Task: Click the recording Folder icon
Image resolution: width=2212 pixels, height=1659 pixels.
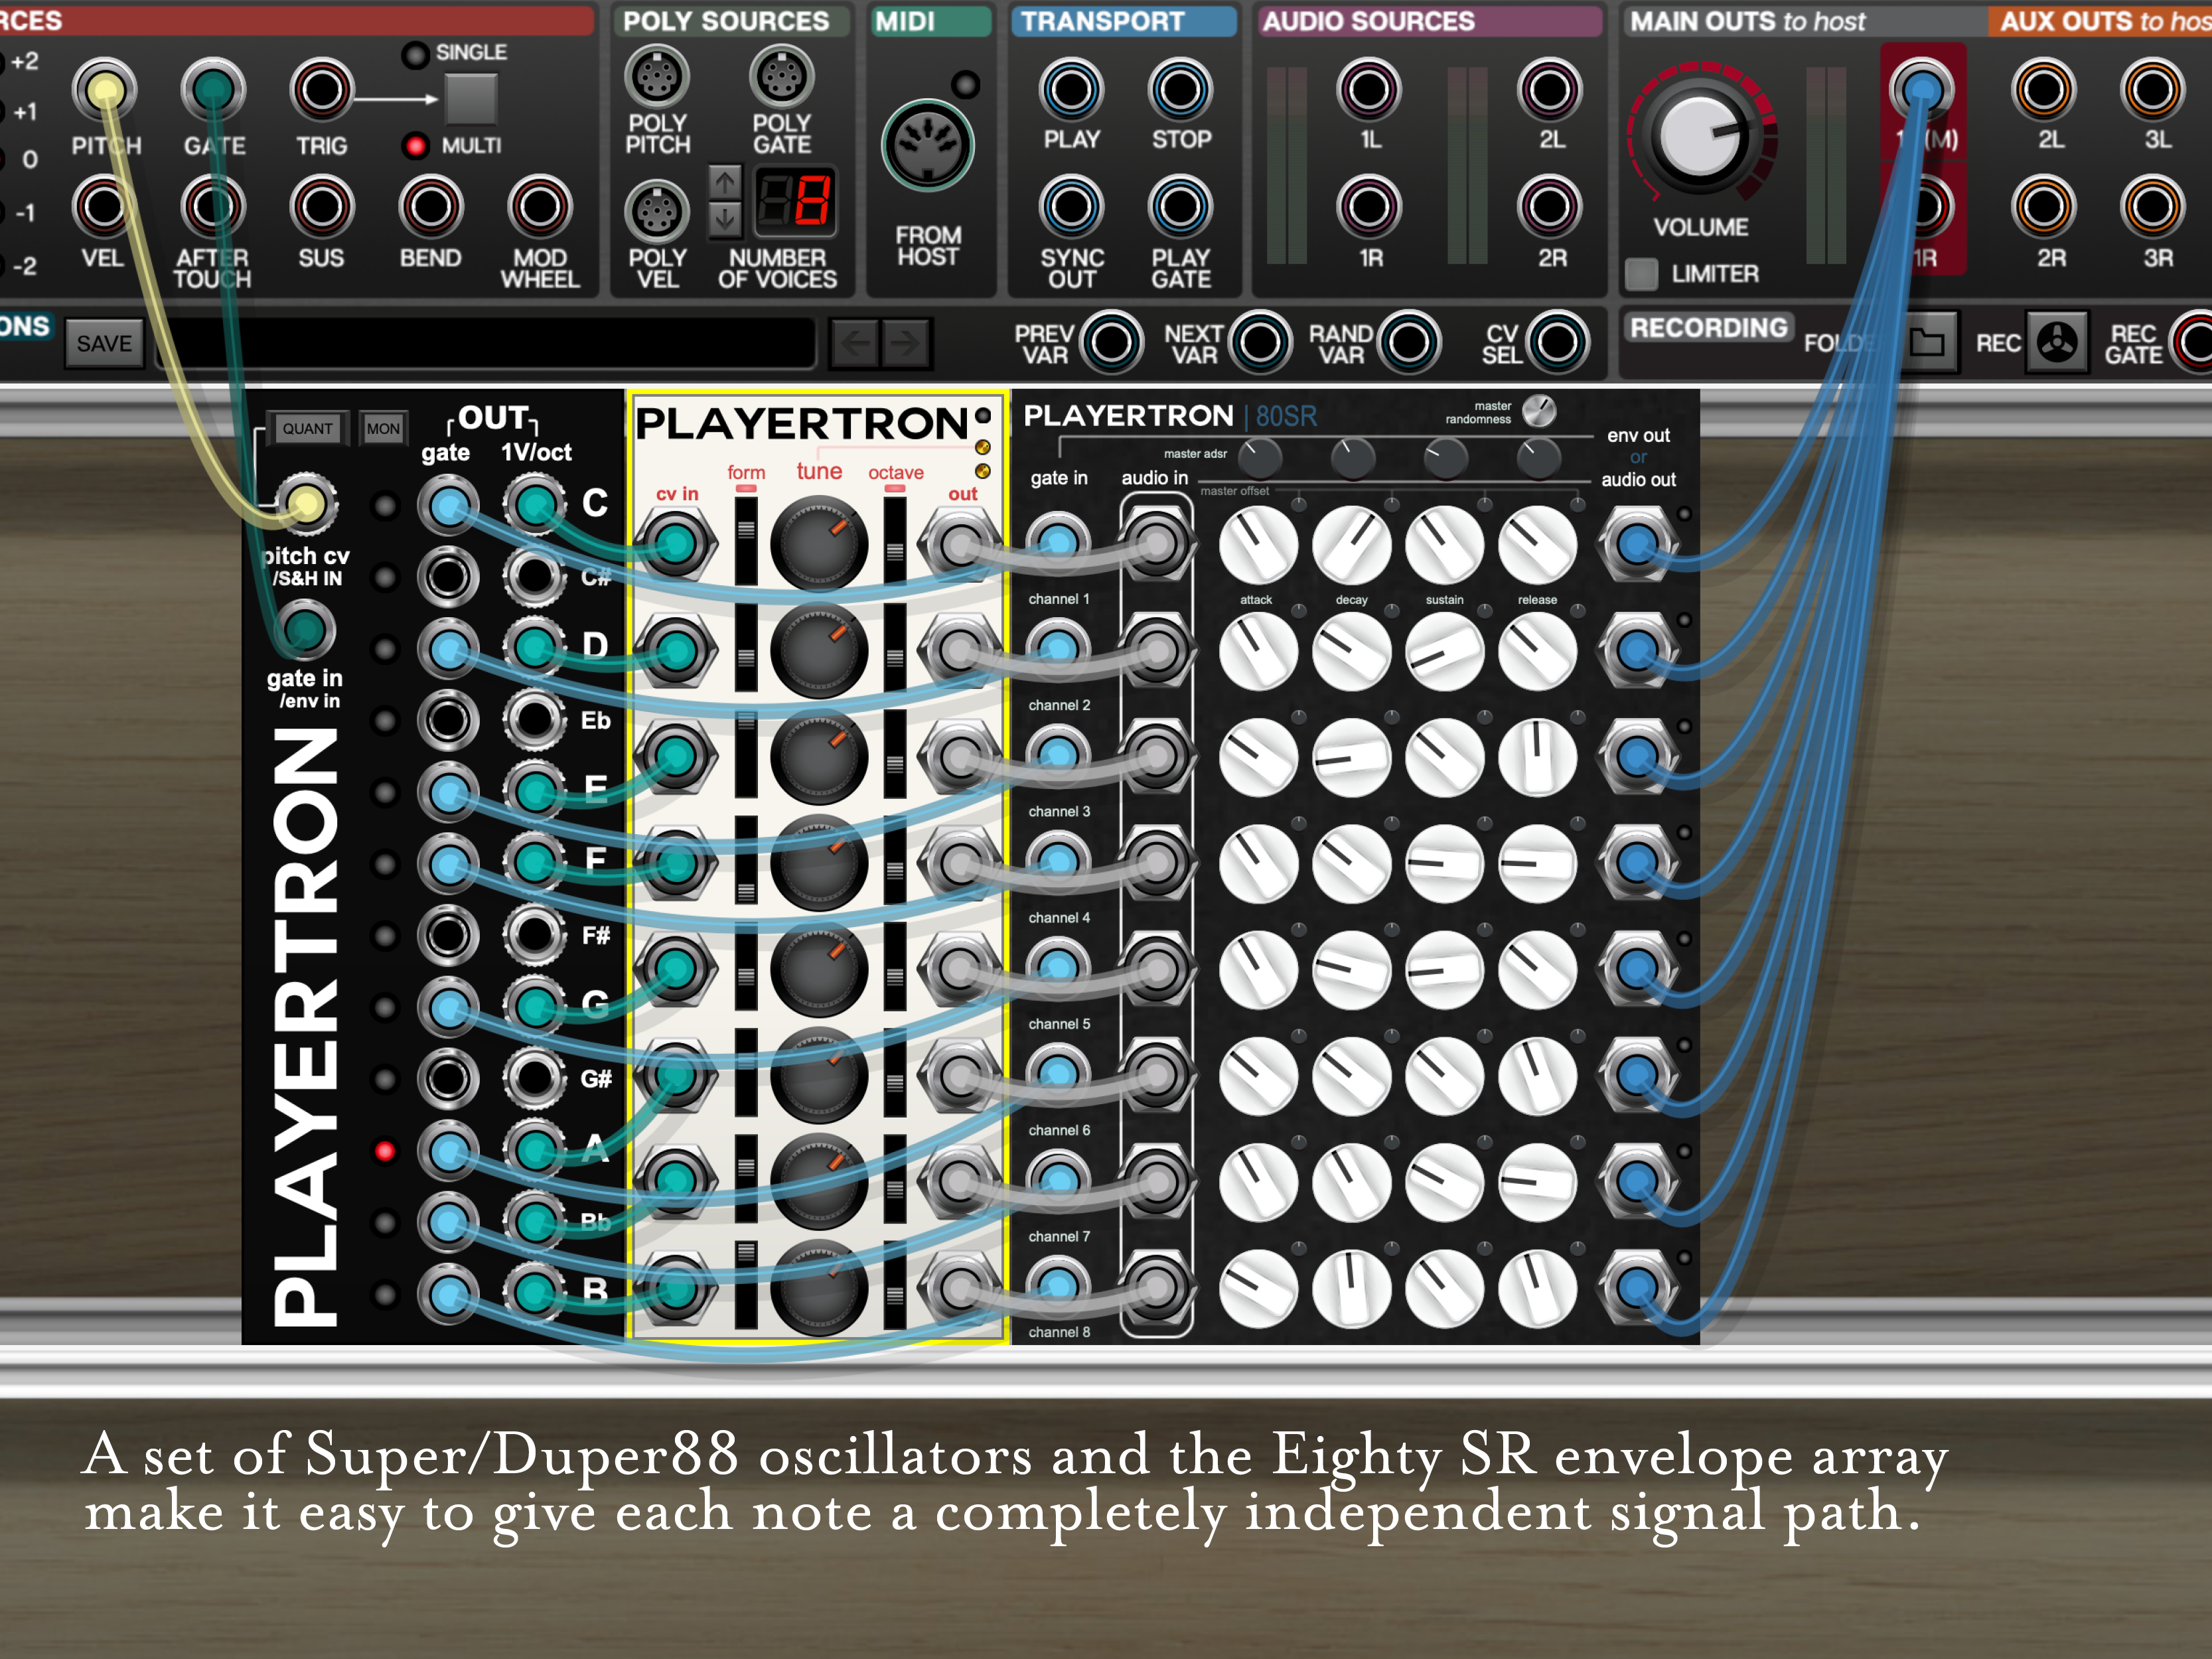Action: (1927, 343)
